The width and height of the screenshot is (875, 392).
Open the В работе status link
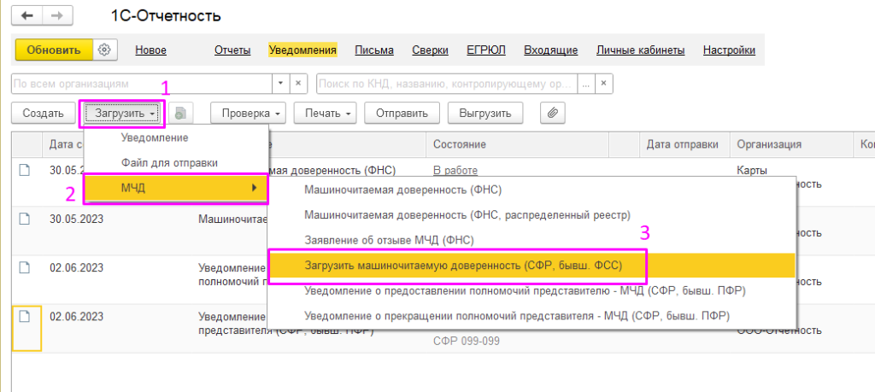tap(455, 171)
